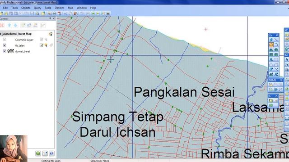Select the tb_jalan,dumai_barat Map header row

[x=27, y=34]
